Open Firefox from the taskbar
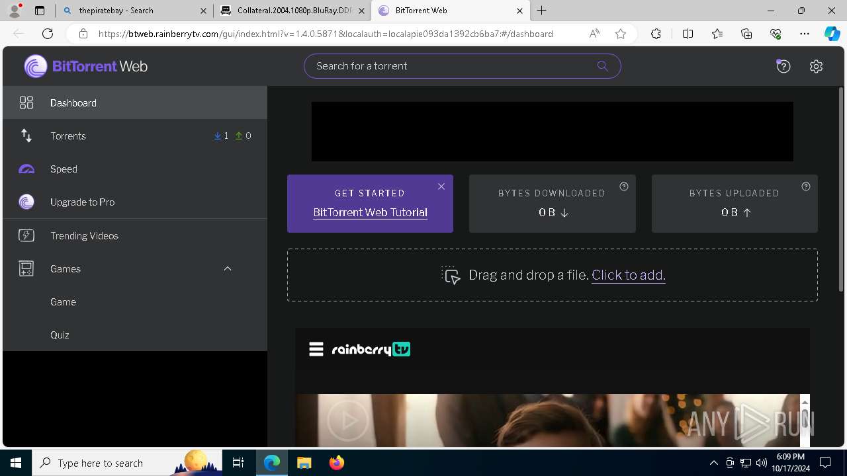 point(337,463)
